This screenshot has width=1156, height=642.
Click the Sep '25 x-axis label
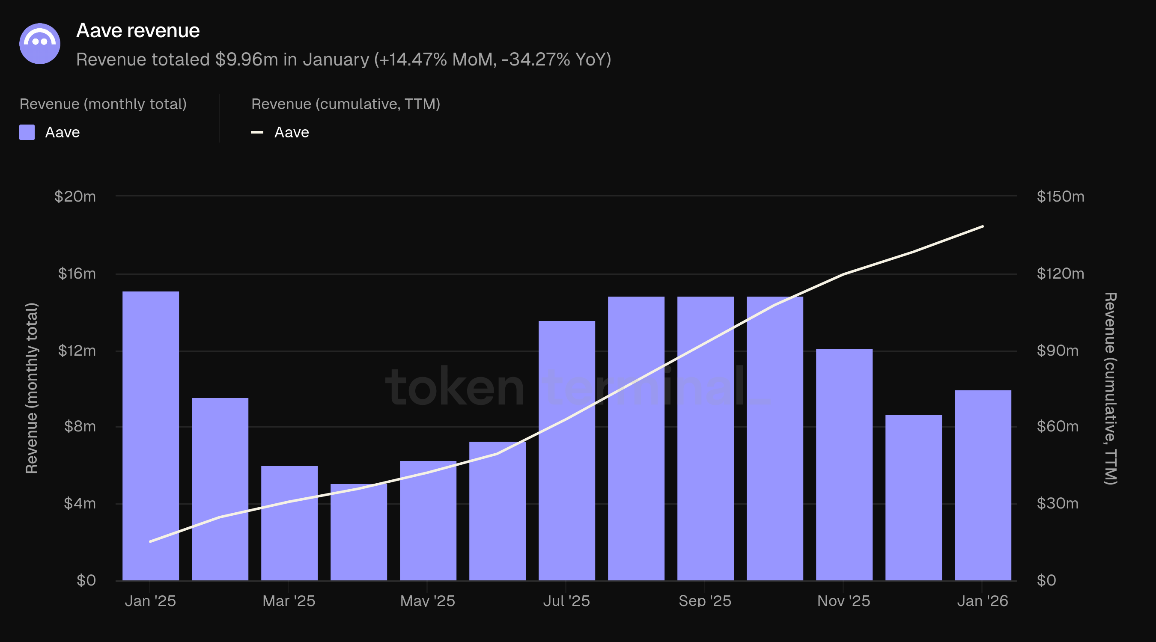705,601
